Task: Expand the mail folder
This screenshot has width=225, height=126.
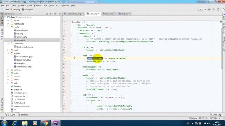Action: pos(8,50)
